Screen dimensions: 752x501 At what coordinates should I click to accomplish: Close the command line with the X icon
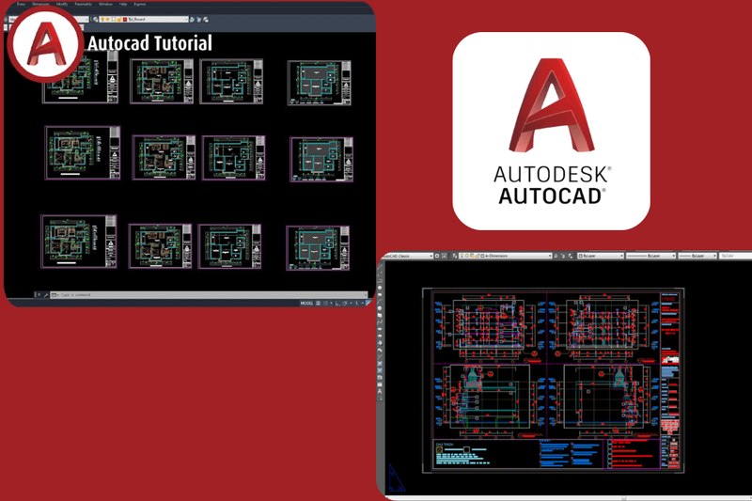click(39, 295)
